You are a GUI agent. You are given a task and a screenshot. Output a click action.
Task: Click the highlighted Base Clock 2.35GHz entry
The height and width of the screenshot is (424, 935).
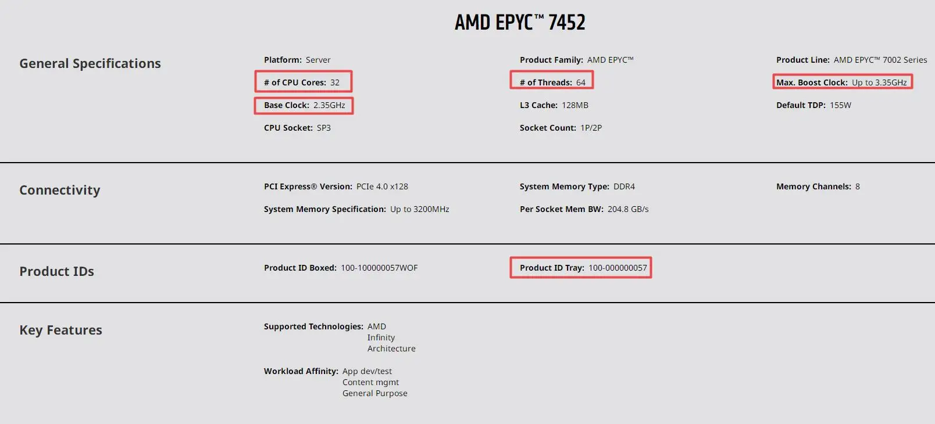click(x=304, y=105)
